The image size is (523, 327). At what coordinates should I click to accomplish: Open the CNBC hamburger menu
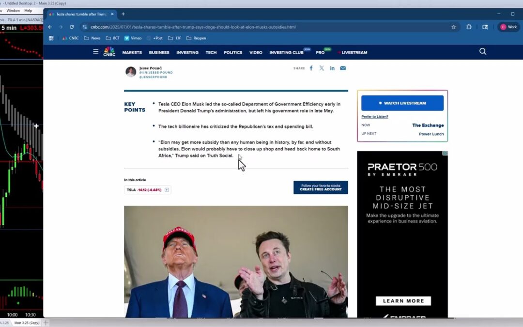click(x=96, y=52)
